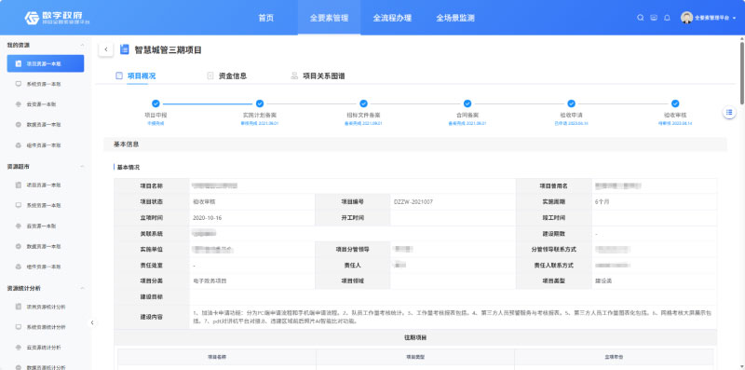
Task: Select 全流程办理 in top navigation
Action: coord(392,18)
